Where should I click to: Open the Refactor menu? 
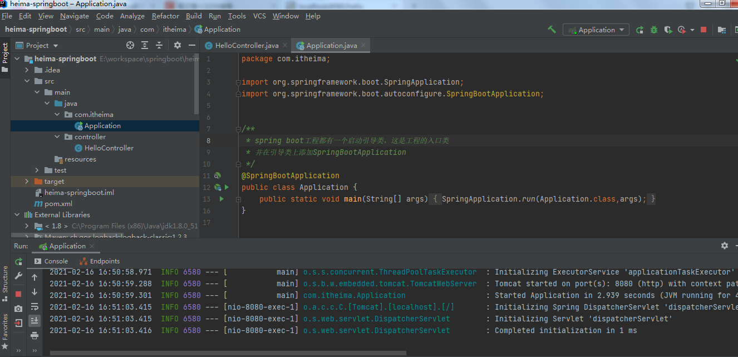click(x=165, y=16)
